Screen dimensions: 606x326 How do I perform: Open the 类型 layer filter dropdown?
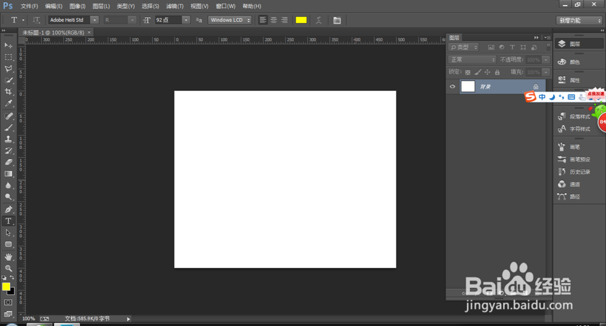(464, 47)
